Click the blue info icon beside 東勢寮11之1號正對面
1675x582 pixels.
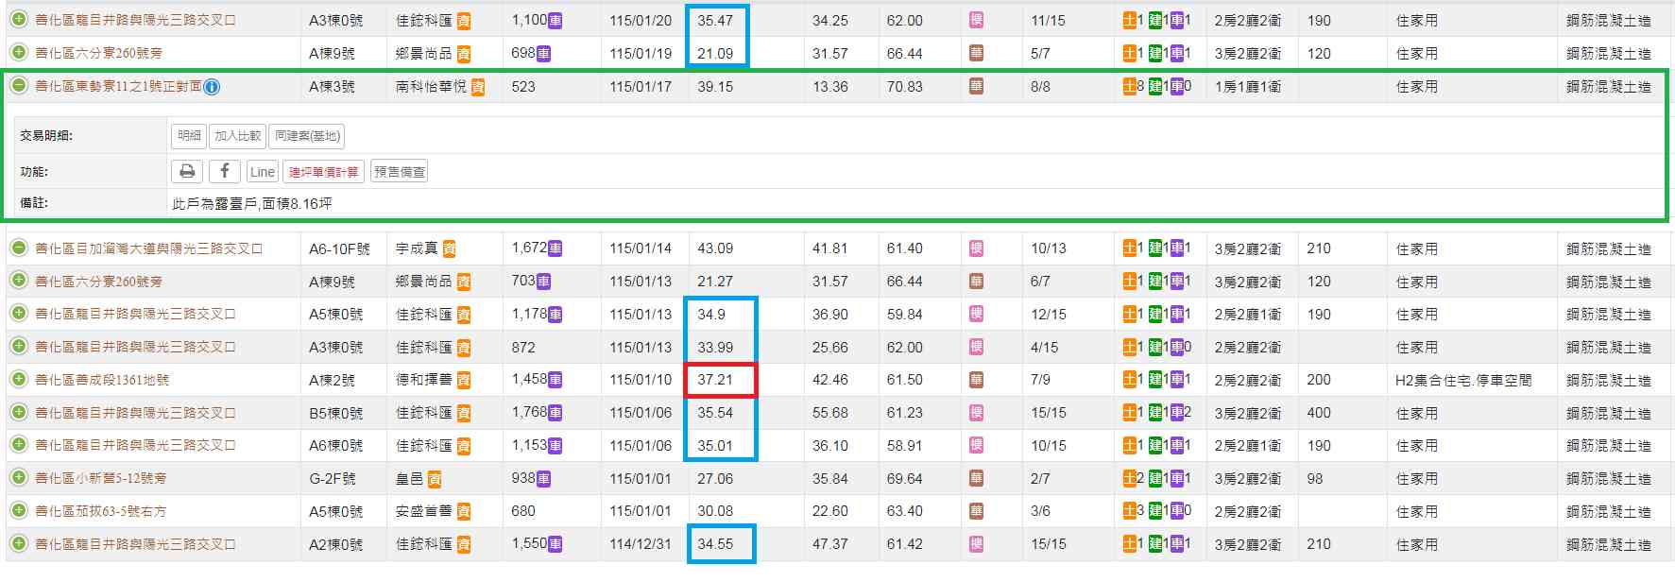(212, 87)
